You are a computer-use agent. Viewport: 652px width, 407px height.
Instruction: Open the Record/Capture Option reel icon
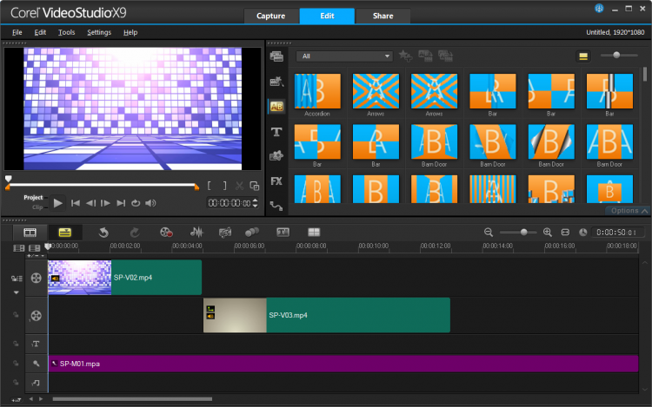coord(166,233)
